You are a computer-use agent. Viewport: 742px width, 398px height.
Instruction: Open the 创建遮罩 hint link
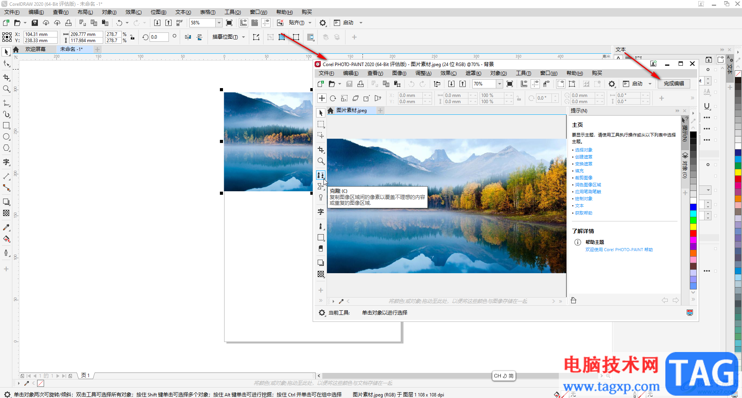[584, 157]
